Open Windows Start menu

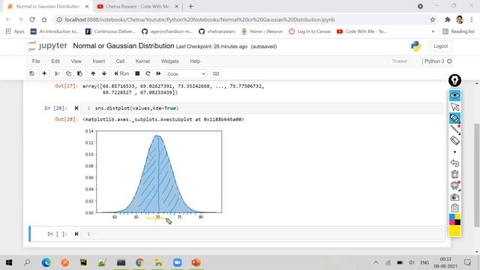(x=9, y=262)
